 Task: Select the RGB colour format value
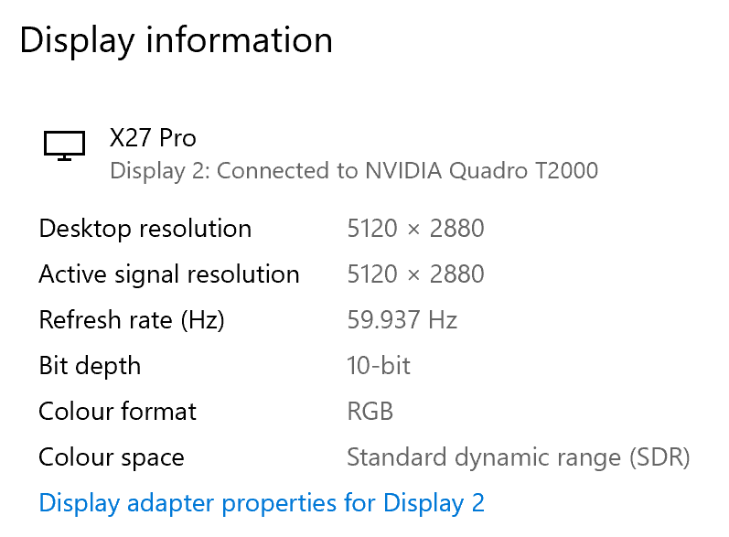(x=370, y=412)
